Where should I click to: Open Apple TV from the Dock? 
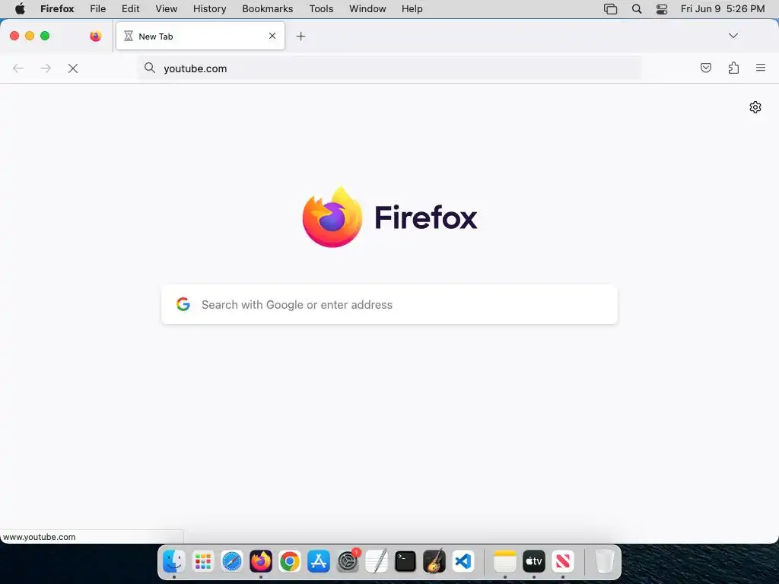[x=533, y=562]
